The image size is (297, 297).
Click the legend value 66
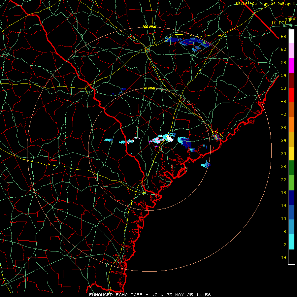tap(283, 36)
